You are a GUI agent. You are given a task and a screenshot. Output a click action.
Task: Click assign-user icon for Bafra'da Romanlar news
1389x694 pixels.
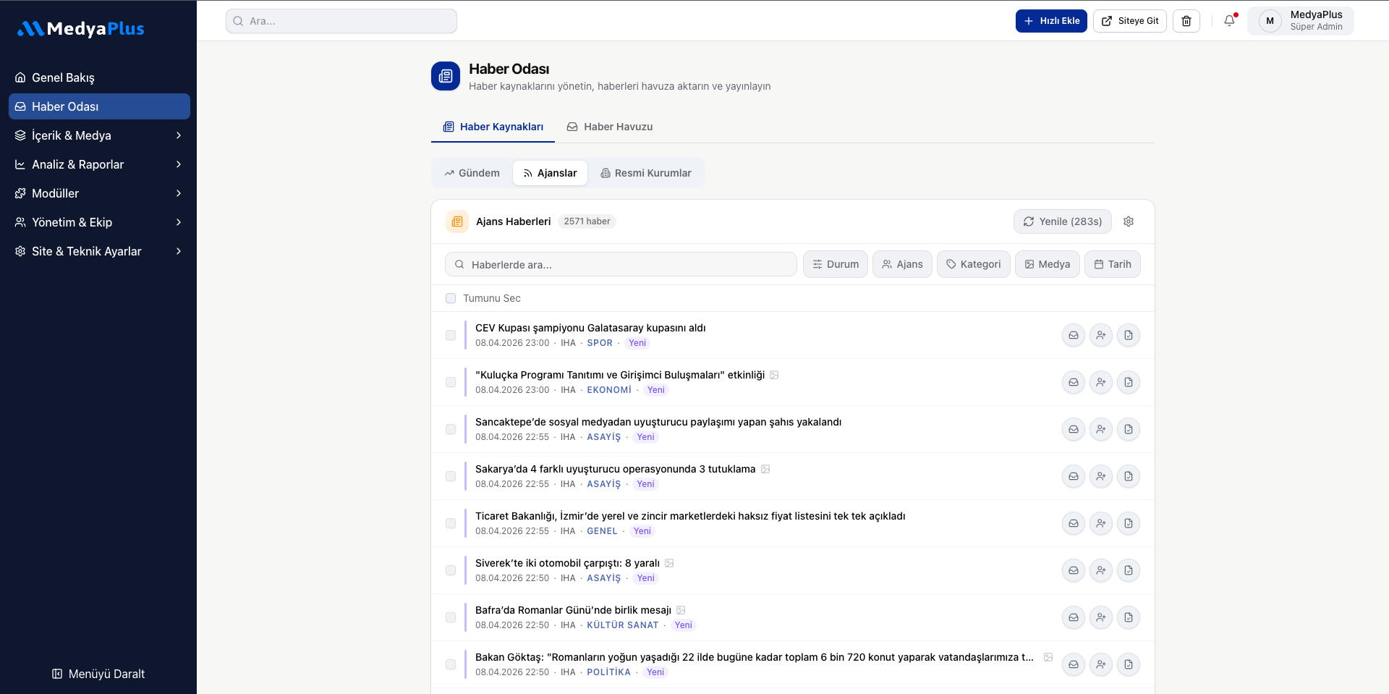pos(1101,617)
